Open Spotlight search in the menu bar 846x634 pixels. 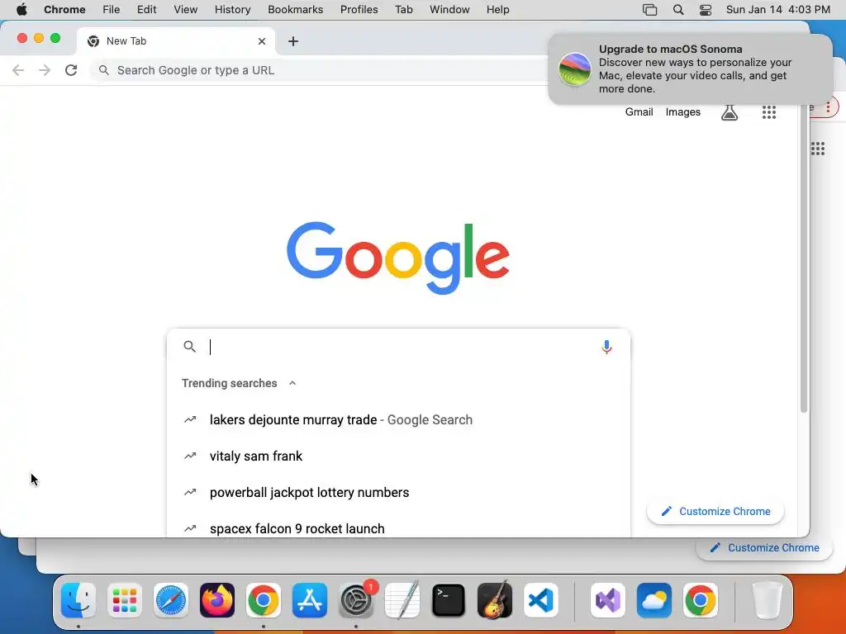pos(678,10)
